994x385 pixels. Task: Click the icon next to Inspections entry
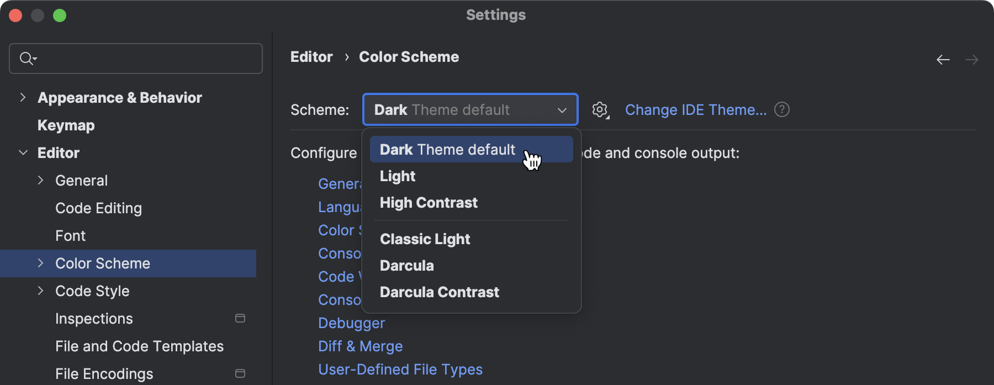240,318
